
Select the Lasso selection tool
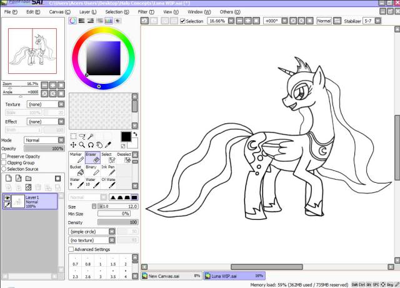(82, 136)
